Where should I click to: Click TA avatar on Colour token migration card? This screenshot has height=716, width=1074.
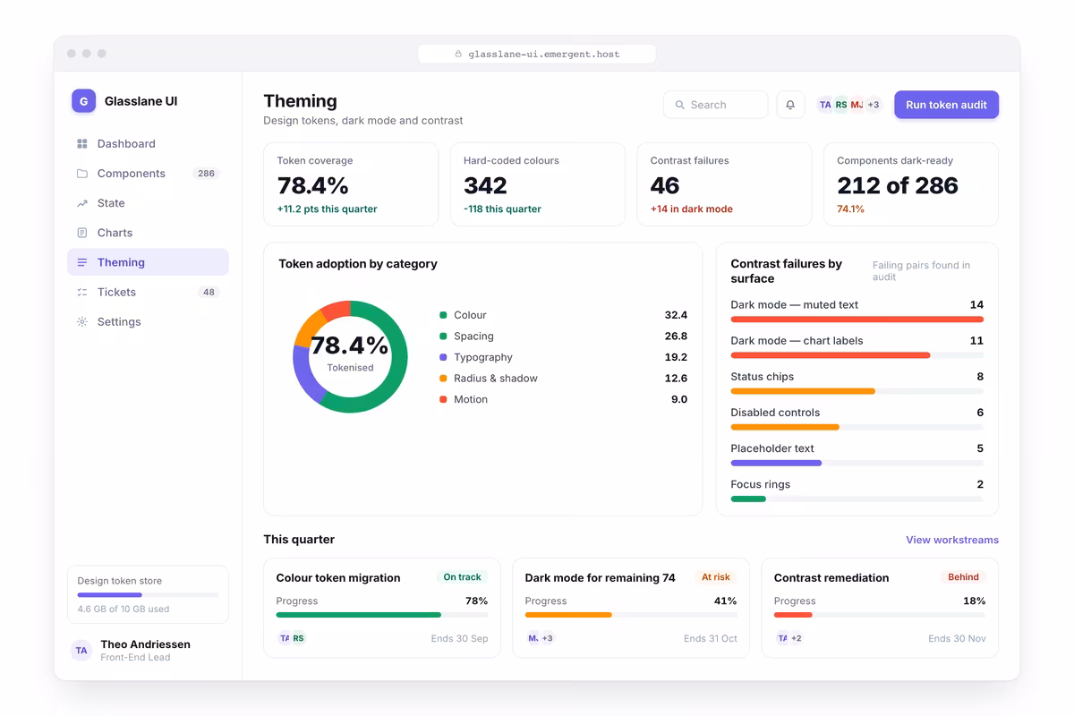point(285,638)
